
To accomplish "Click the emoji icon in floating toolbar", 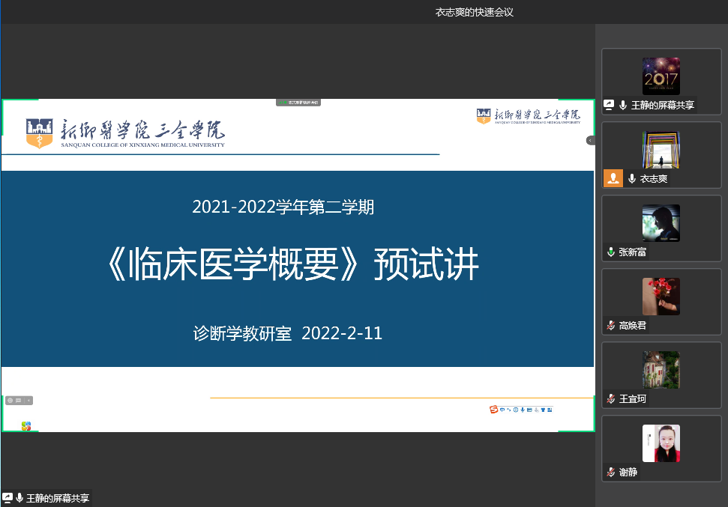I will click(10, 401).
